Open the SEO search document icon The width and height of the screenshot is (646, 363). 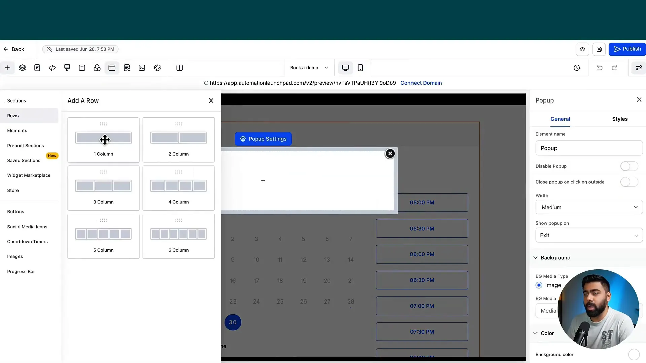pyautogui.click(x=127, y=68)
